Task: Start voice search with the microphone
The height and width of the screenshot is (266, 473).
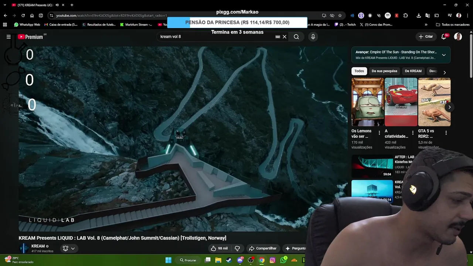Action: click(313, 37)
